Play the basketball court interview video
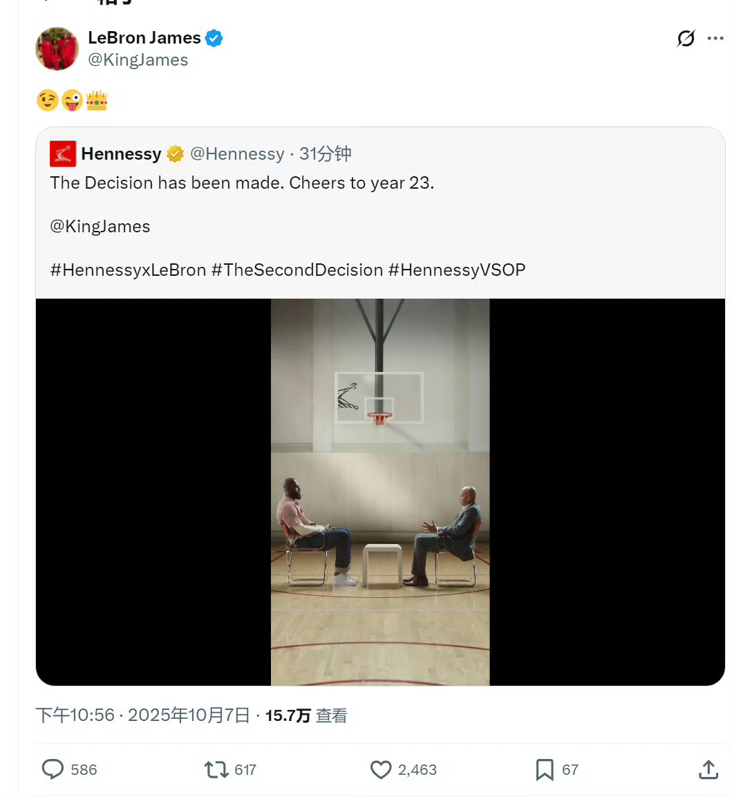Screen dimensions: 734x797 tap(380, 492)
